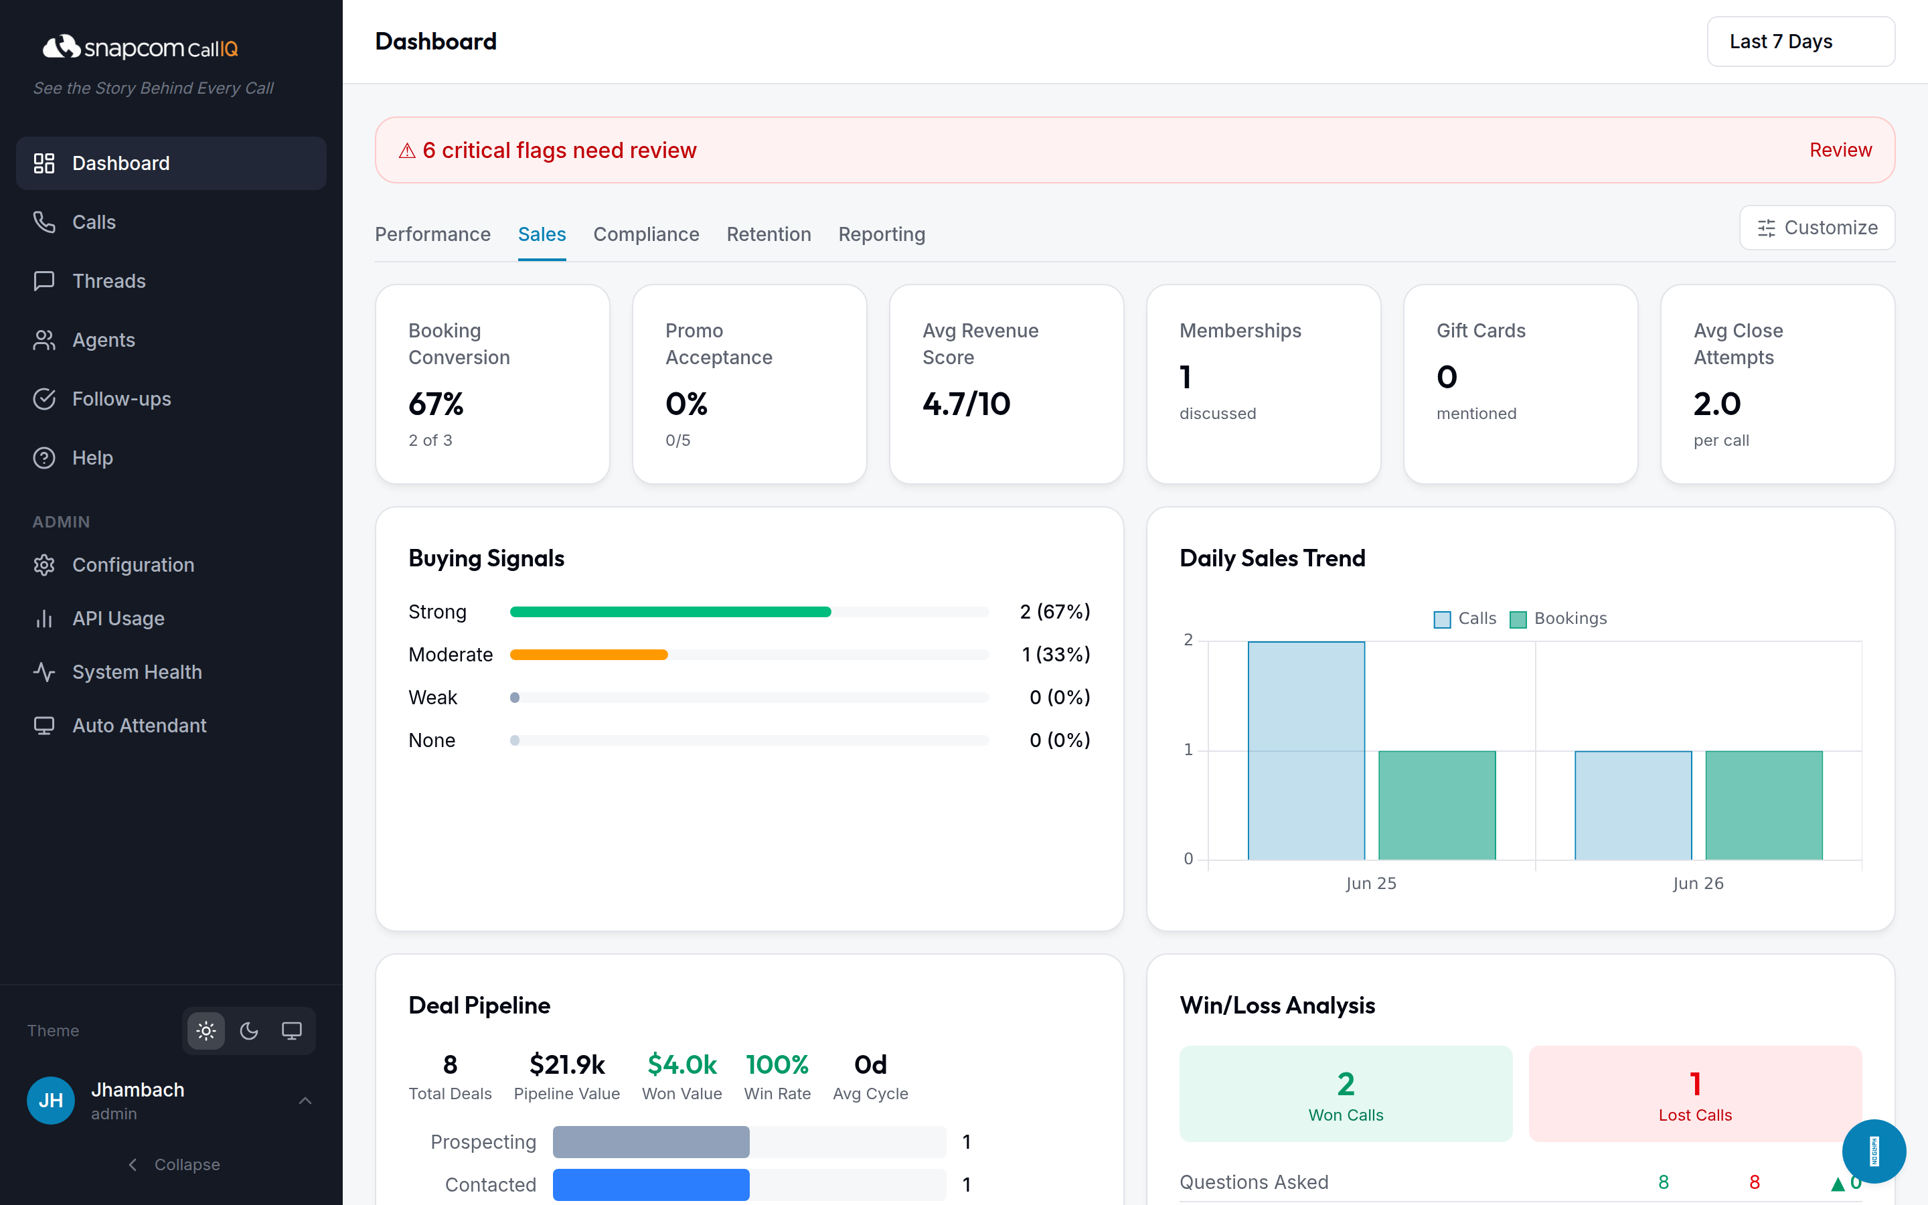Click the Customize sliders icon
1928x1205 pixels.
(x=1766, y=228)
